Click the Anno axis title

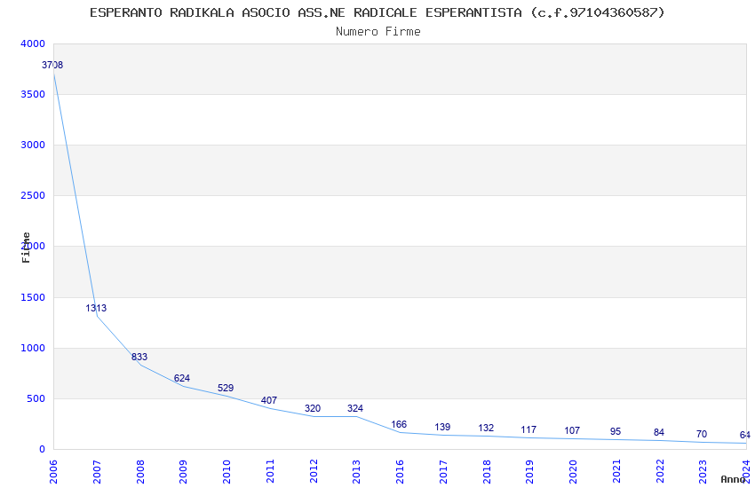733,479
